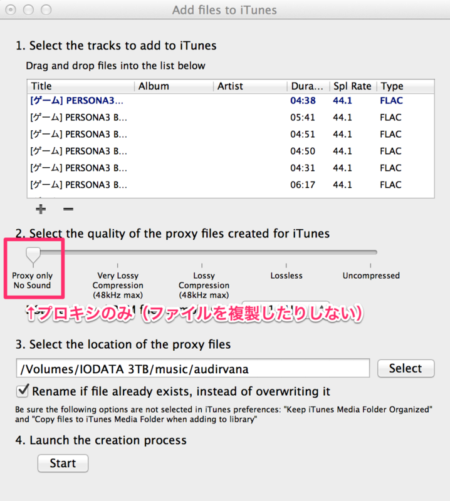Select the track with duration 05:41
This screenshot has height=501, width=450.
tap(231, 118)
